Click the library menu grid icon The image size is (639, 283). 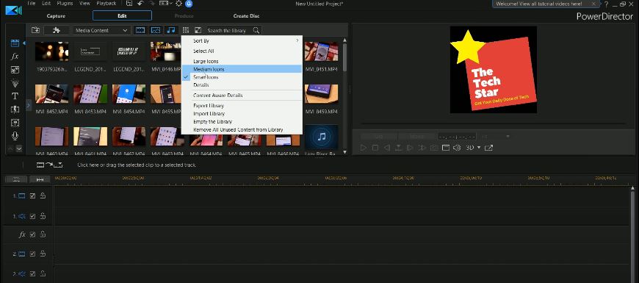coord(185,30)
